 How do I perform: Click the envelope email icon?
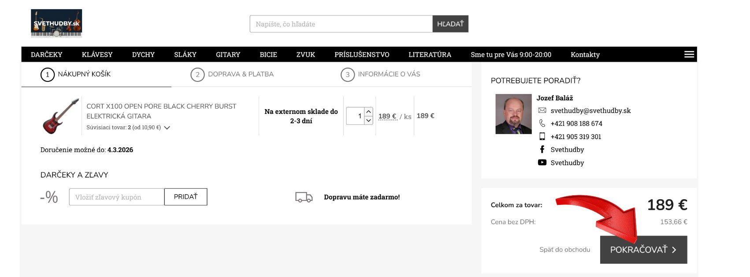click(x=542, y=110)
